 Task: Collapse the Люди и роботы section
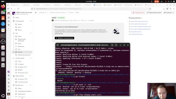click(x=31, y=76)
